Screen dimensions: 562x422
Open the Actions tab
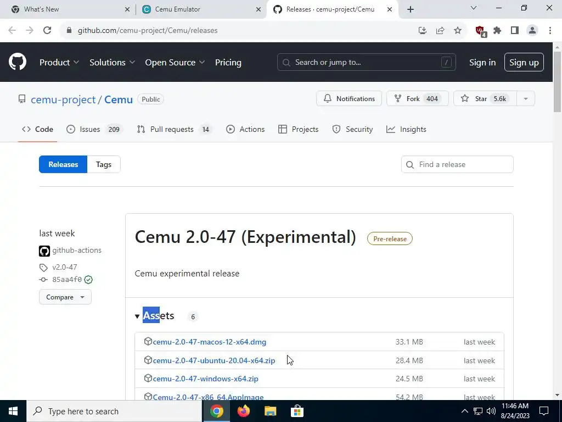coord(245,129)
